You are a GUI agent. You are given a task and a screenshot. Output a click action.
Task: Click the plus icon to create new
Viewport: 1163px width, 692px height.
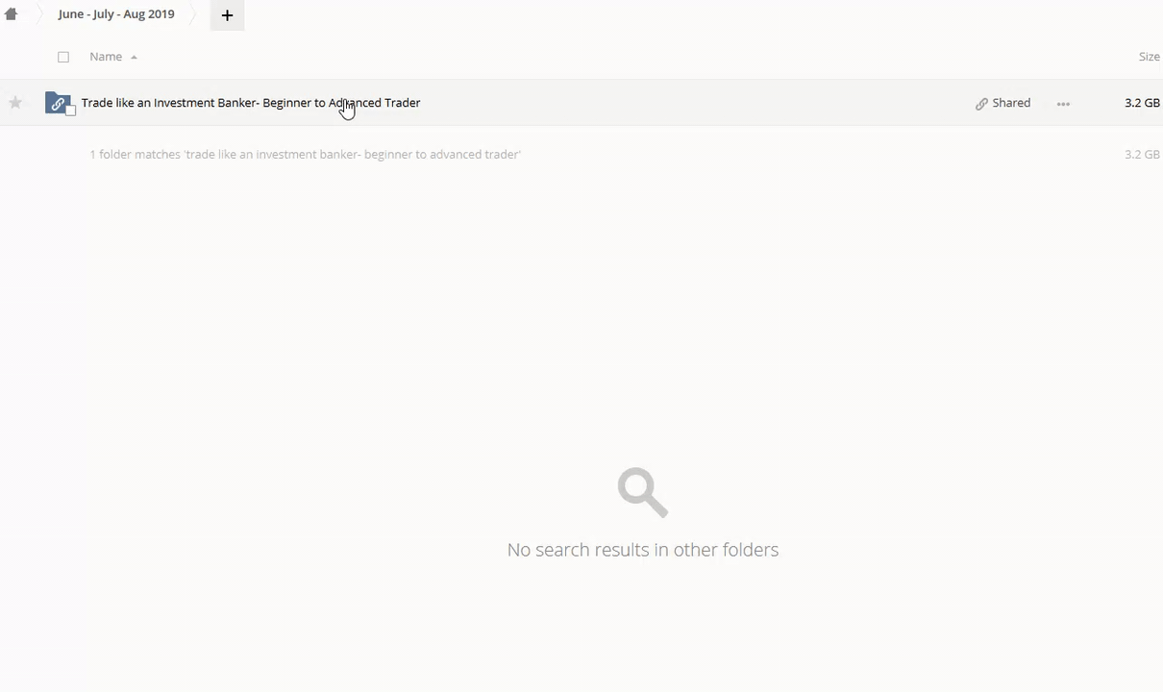tap(227, 15)
